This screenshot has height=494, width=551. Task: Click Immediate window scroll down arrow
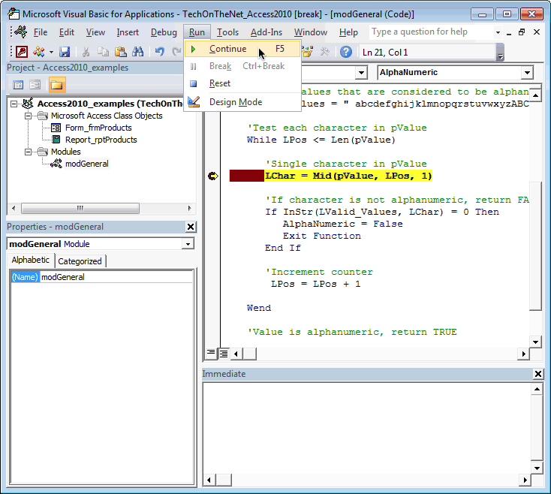pos(537,468)
